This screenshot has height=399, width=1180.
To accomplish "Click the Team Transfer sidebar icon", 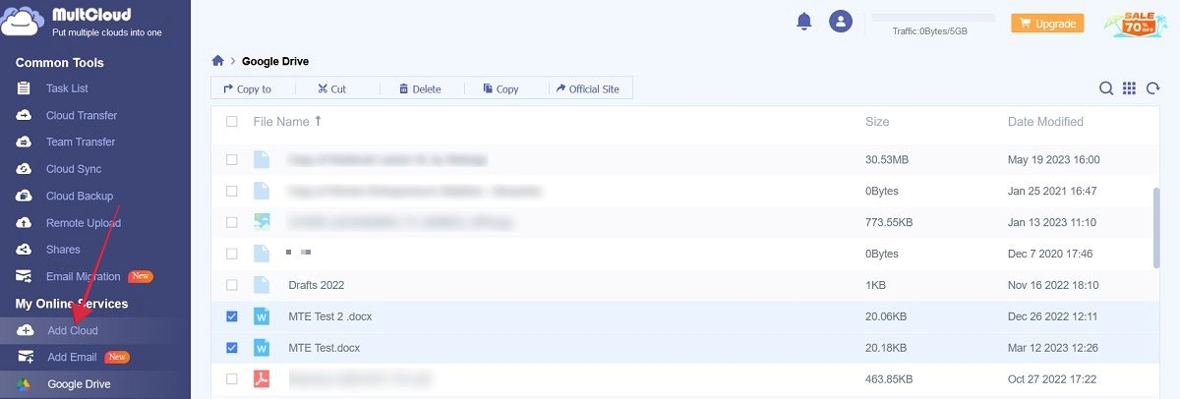I will 25,142.
